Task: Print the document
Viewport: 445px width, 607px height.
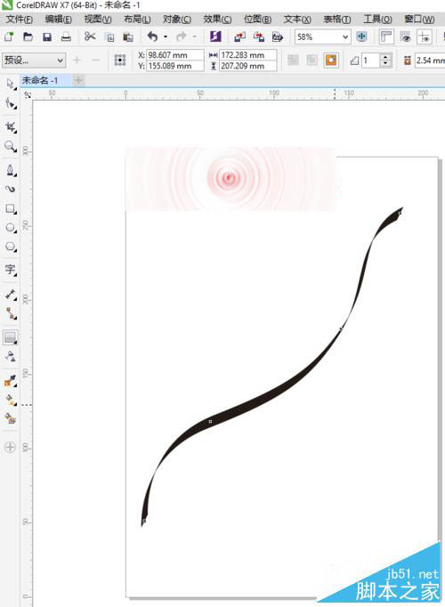Action: [66, 36]
